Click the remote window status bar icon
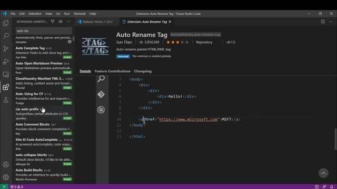 (x=4, y=187)
